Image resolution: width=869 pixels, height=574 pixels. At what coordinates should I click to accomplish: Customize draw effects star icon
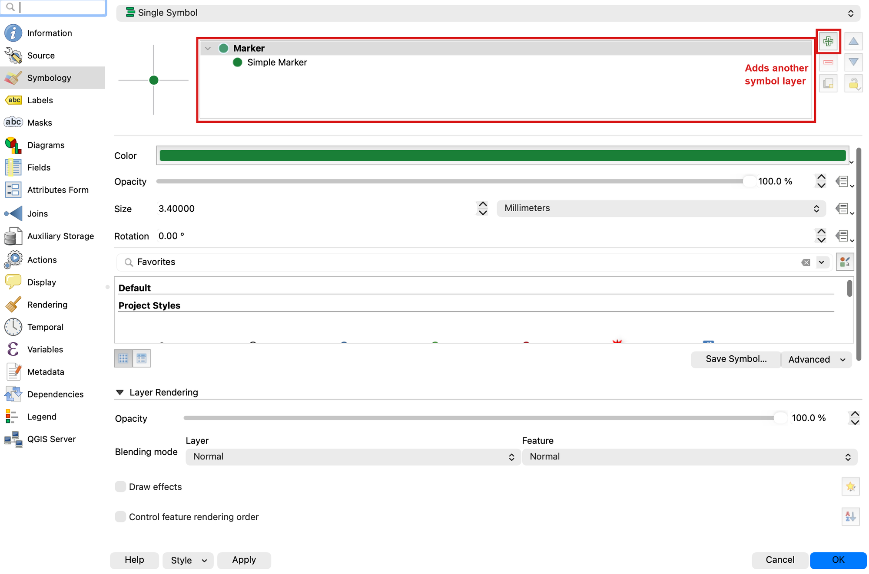(x=850, y=486)
